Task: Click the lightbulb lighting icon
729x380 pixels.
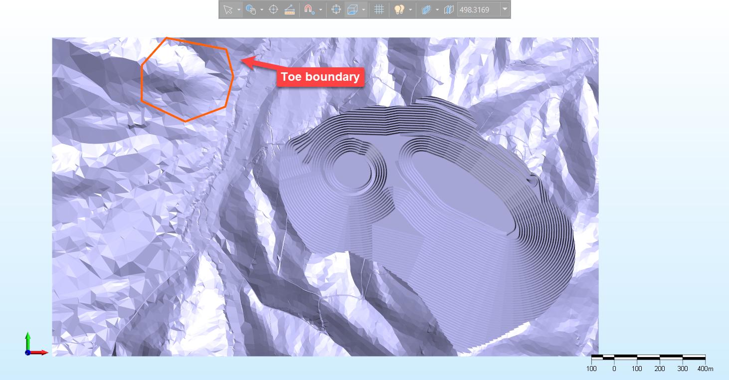Action: click(x=398, y=9)
